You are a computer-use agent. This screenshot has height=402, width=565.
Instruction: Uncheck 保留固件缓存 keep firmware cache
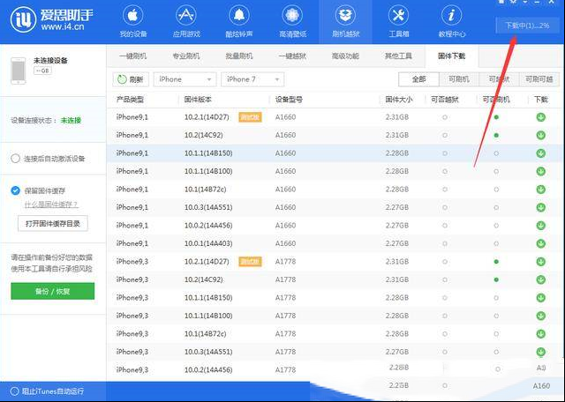click(x=16, y=190)
